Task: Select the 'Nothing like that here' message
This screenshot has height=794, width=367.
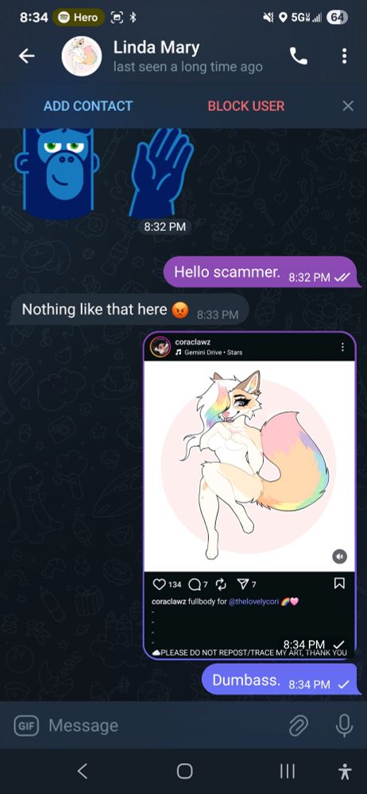Action: coord(129,310)
